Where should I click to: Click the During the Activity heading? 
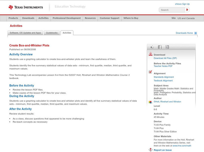[22, 96]
